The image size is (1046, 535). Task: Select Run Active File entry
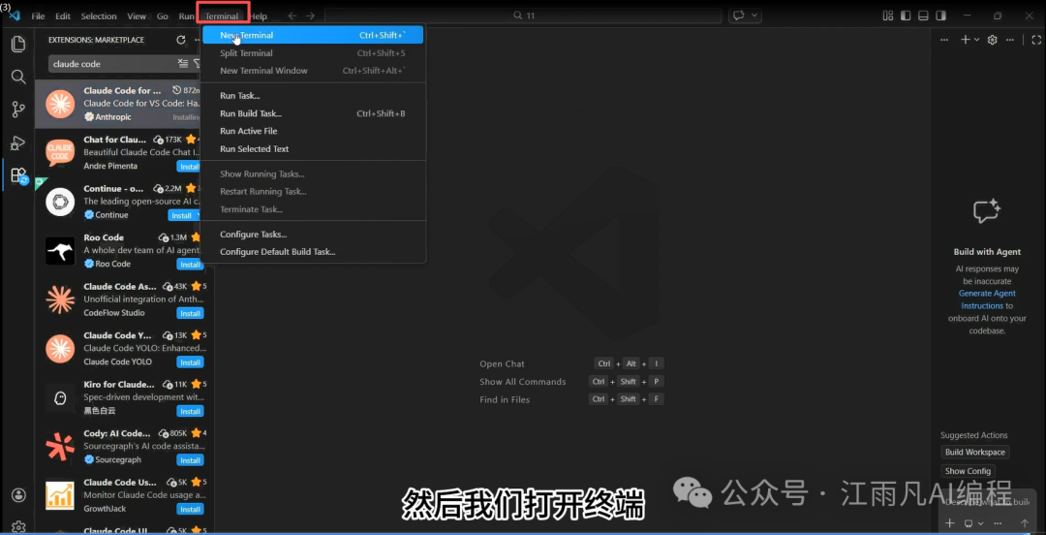[x=313, y=131]
